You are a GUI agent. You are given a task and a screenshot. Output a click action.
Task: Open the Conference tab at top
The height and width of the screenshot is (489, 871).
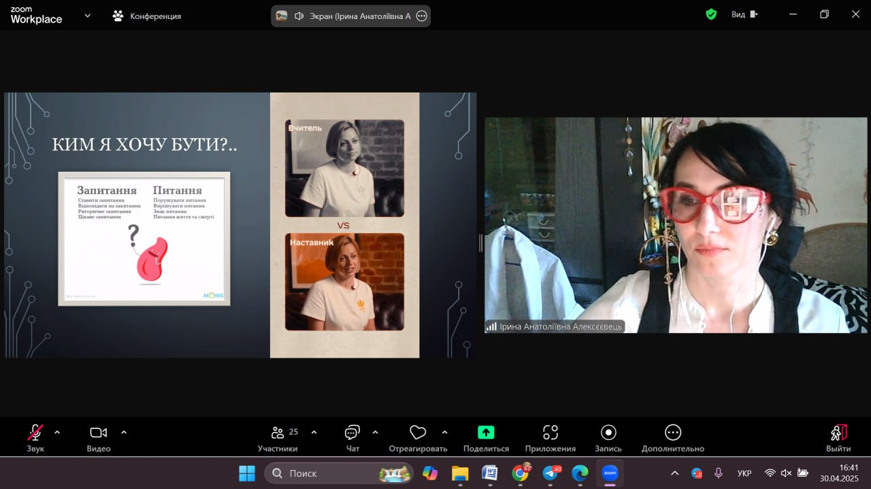(x=147, y=16)
